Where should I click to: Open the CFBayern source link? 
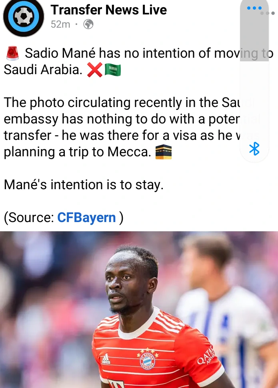[x=86, y=218]
